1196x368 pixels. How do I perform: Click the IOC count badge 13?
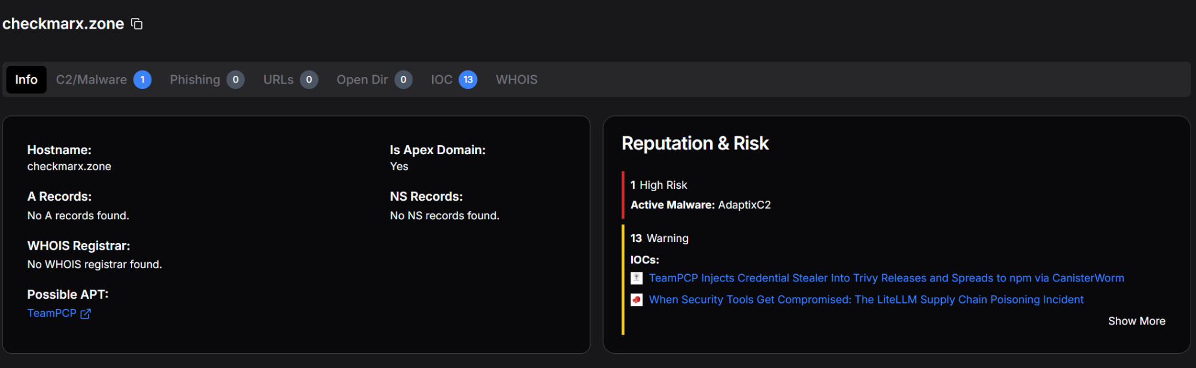click(x=468, y=79)
